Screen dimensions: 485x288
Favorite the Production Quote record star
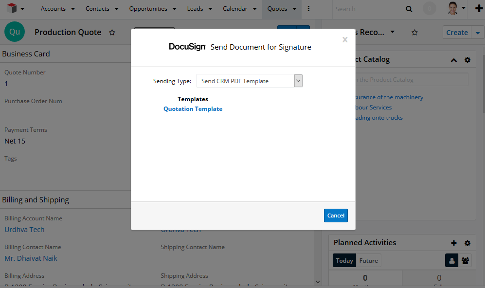click(x=112, y=33)
